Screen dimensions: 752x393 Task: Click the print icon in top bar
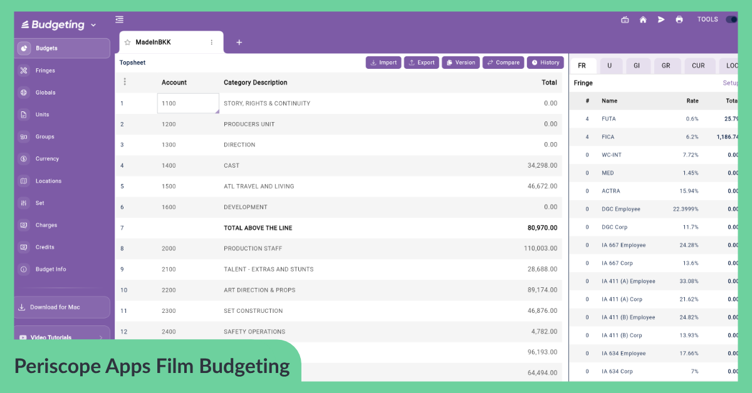(679, 19)
